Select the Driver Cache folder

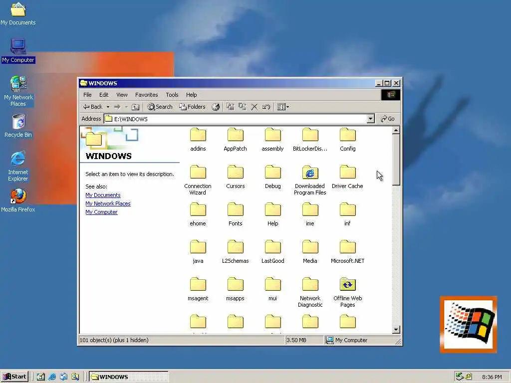(x=347, y=177)
